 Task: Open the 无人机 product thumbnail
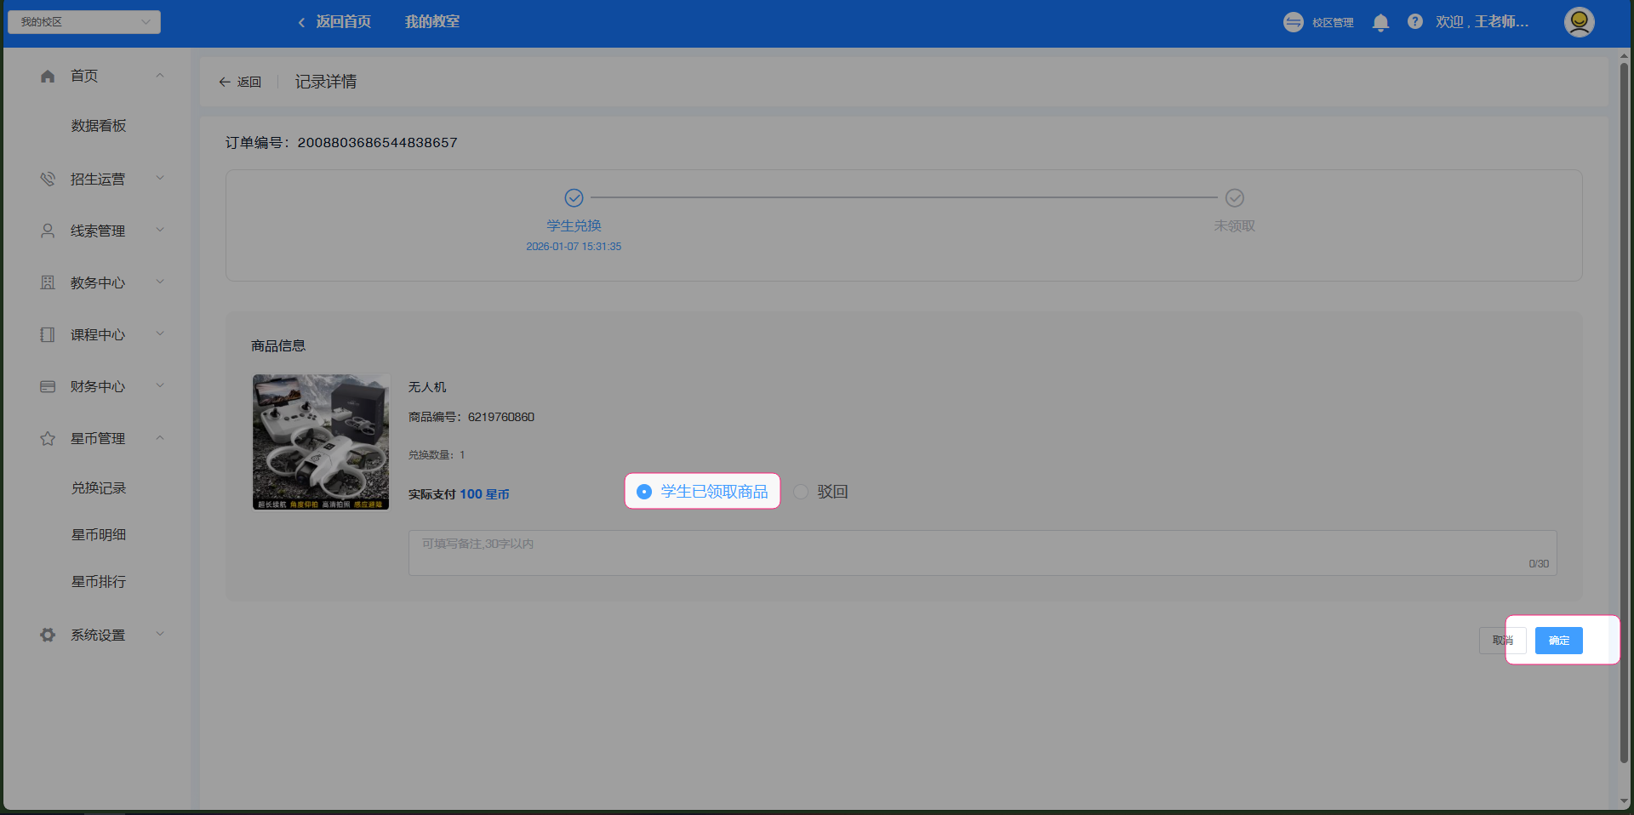(321, 442)
